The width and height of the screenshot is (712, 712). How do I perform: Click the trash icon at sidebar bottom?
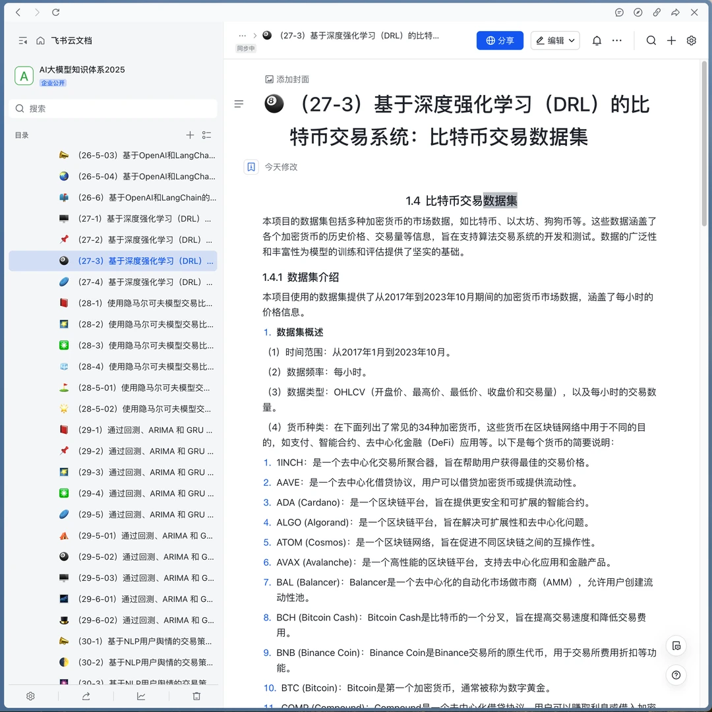coord(196,696)
